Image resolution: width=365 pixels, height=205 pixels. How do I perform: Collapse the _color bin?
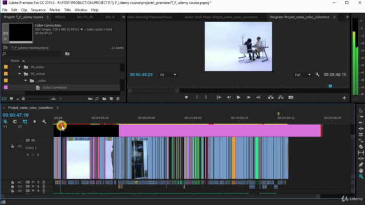coord(25,80)
